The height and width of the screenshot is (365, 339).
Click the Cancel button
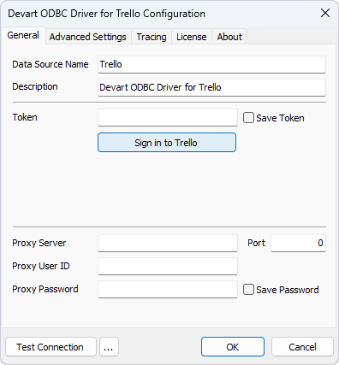pyautogui.click(x=302, y=347)
